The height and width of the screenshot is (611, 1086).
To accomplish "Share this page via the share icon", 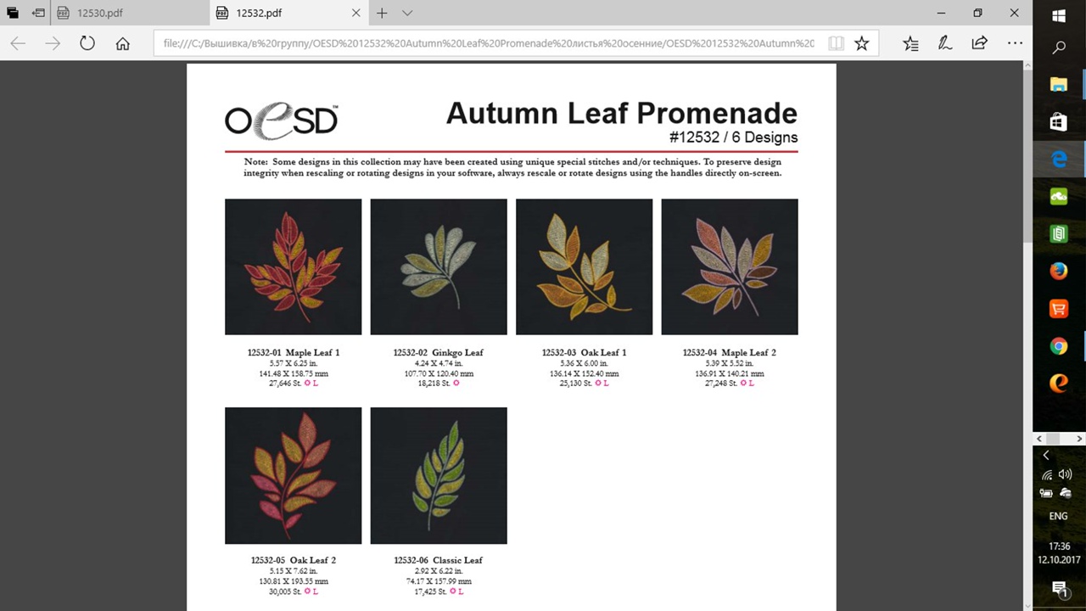I will [979, 43].
